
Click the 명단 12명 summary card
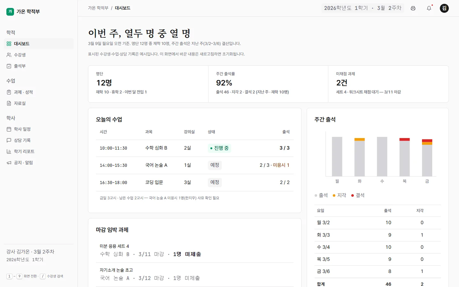tap(148, 84)
